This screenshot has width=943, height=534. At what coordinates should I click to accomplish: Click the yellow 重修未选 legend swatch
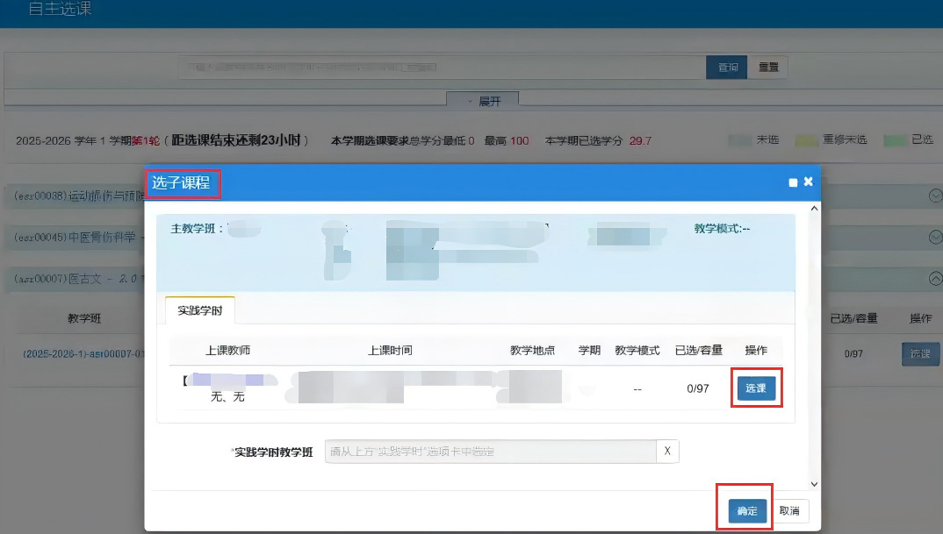[x=805, y=140]
